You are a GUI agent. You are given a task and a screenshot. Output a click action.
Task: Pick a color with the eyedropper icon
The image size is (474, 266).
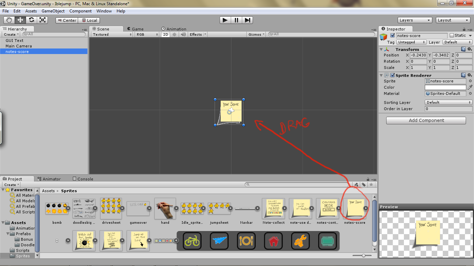pyautogui.click(x=470, y=87)
